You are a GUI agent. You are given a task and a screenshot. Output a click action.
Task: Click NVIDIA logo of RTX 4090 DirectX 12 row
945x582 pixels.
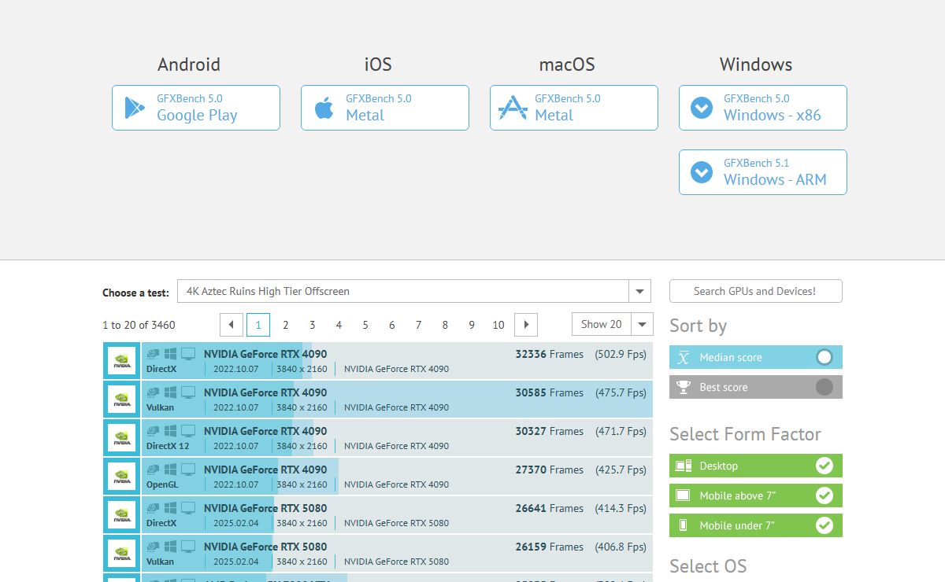pos(122,438)
